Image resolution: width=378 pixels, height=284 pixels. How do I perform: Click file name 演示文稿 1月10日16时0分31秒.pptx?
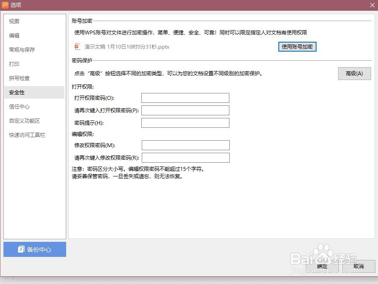coord(127,47)
